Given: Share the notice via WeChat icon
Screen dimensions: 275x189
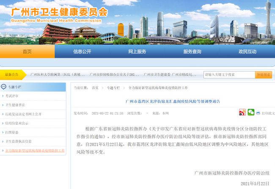Looking at the screenshot, I should [x=251, y=113].
